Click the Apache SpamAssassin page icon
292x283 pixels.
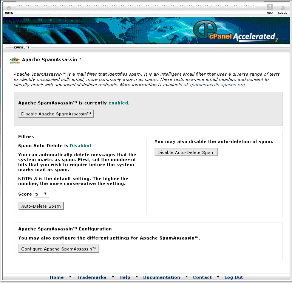coord(15,60)
